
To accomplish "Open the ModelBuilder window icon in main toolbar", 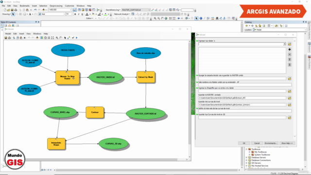I will click(98, 10).
